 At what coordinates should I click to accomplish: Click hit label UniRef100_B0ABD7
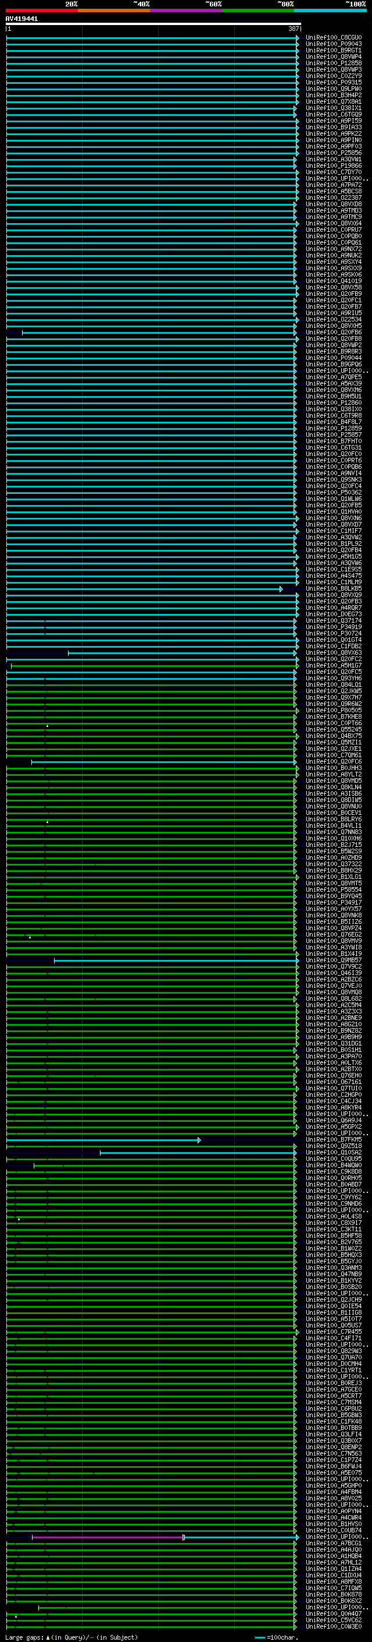pyautogui.click(x=333, y=1184)
